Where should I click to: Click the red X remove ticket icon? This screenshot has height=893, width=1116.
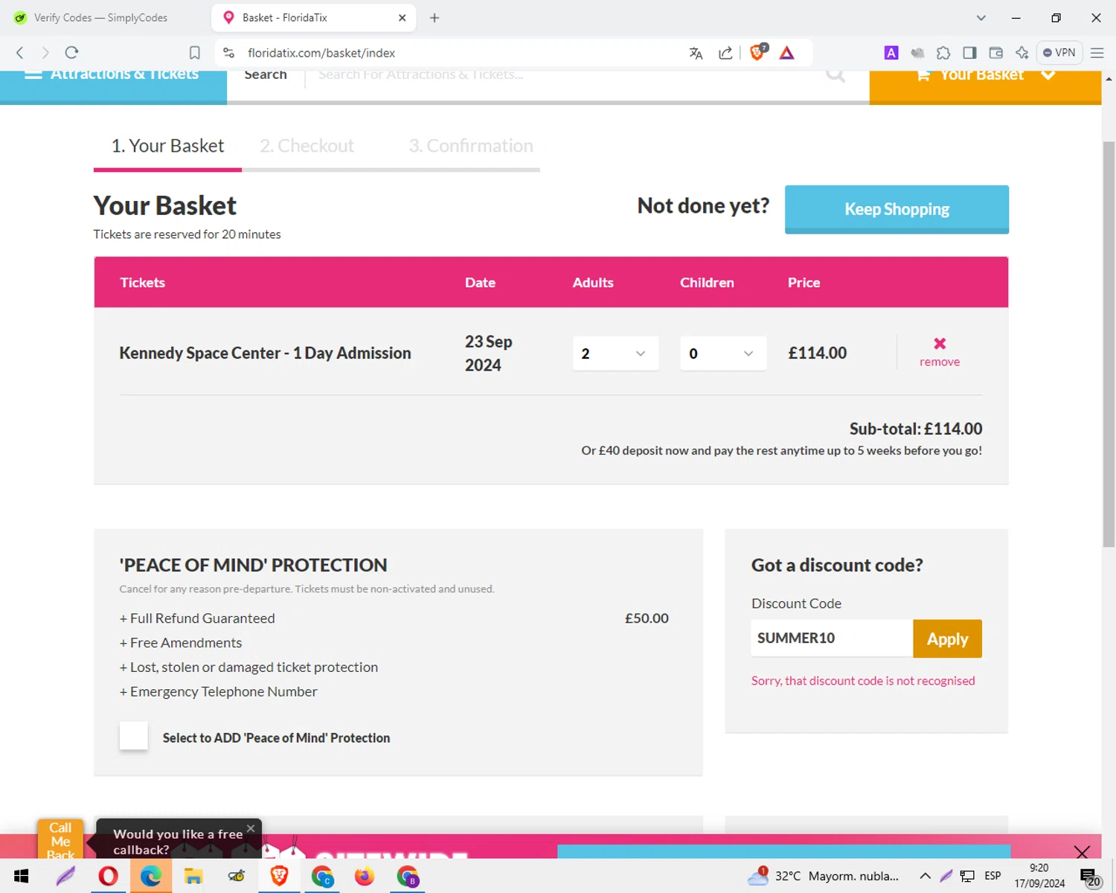940,344
